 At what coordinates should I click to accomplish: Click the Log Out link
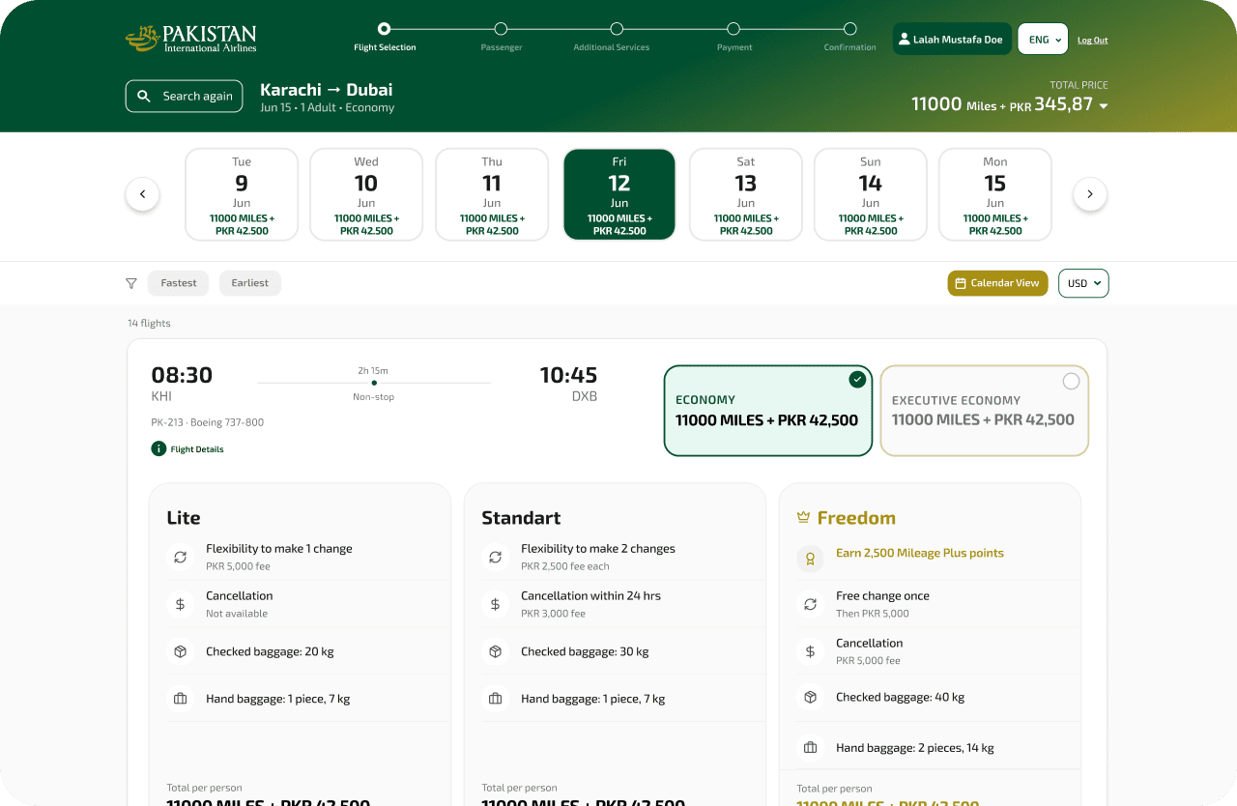click(x=1093, y=41)
